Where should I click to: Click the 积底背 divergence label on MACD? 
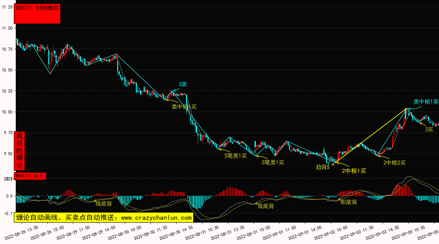point(349,202)
